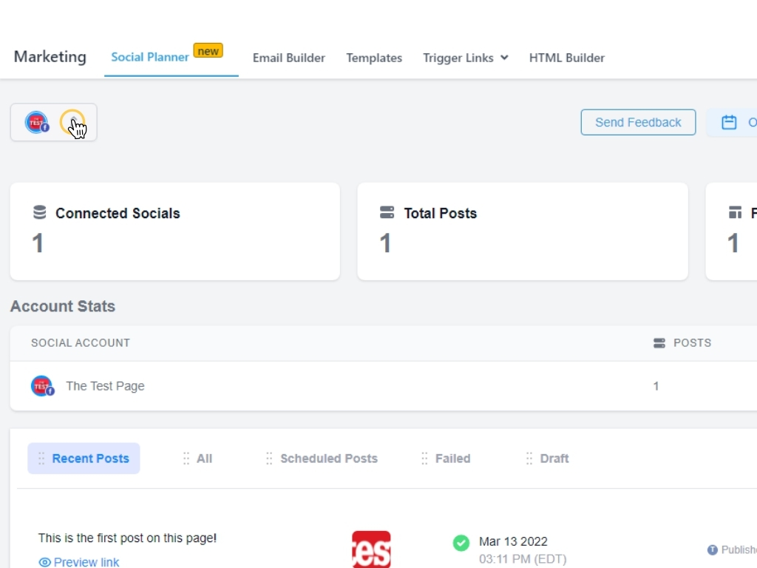The height and width of the screenshot is (568, 757).
Task: Switch to the Templates tab
Action: tap(374, 58)
